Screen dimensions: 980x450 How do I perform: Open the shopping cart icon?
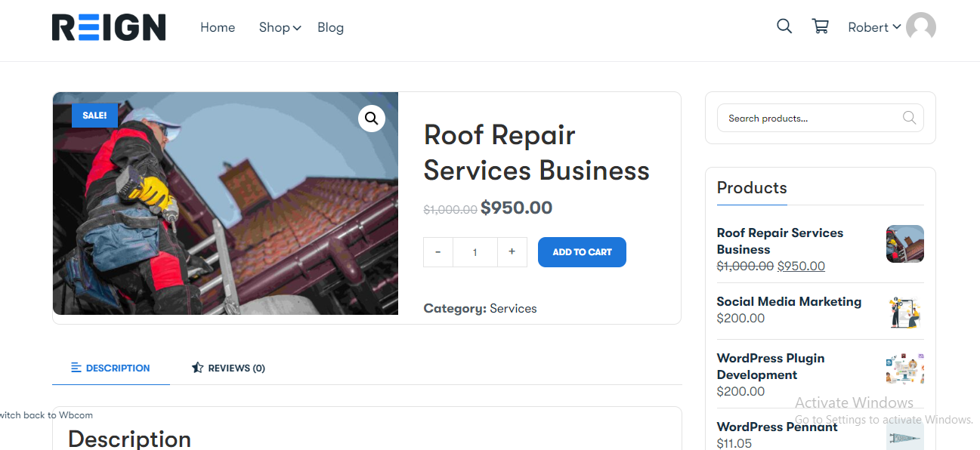[820, 26]
